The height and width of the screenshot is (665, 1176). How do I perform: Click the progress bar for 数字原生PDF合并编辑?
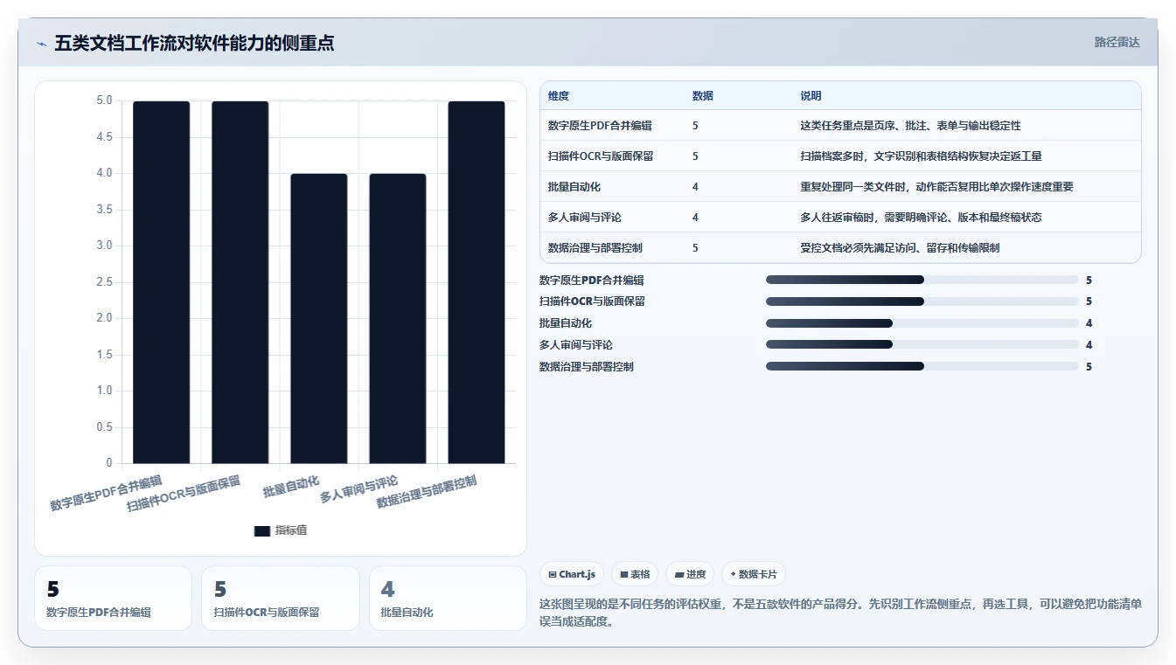pos(922,280)
